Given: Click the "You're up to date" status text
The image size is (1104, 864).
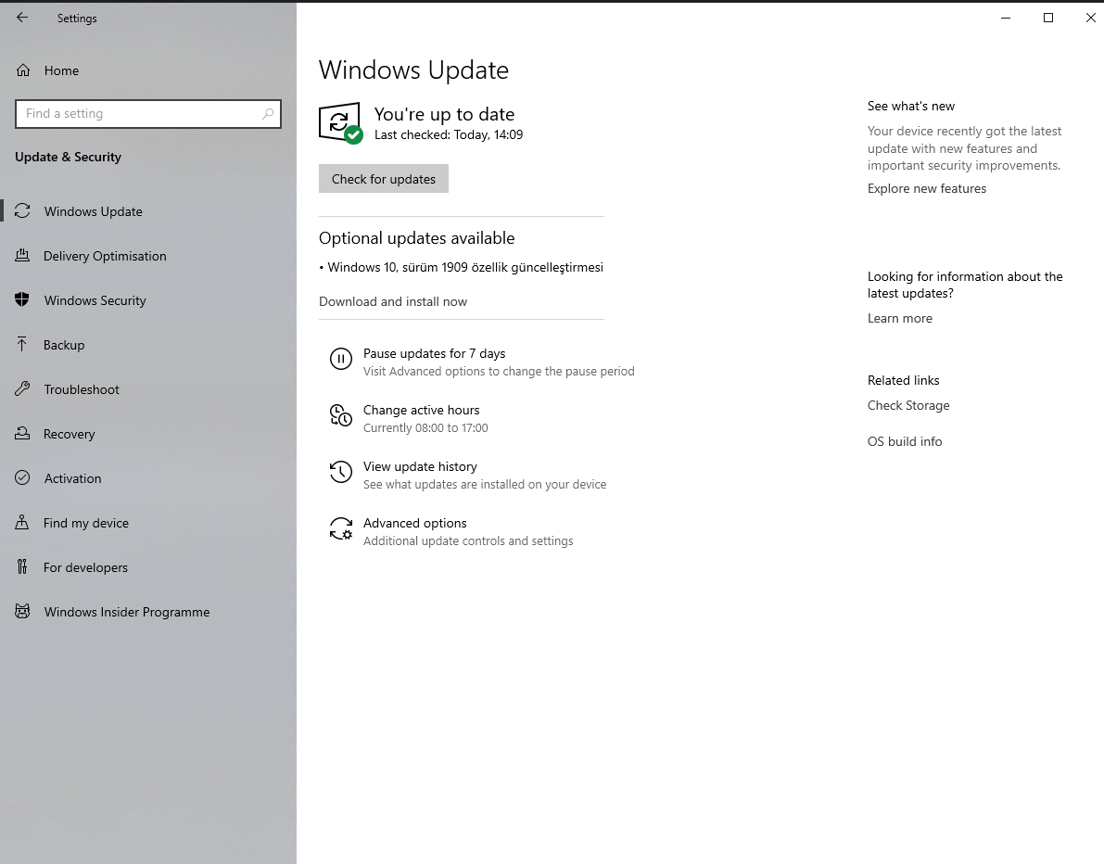Looking at the screenshot, I should 444,114.
